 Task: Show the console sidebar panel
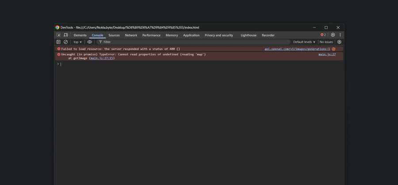[58, 42]
